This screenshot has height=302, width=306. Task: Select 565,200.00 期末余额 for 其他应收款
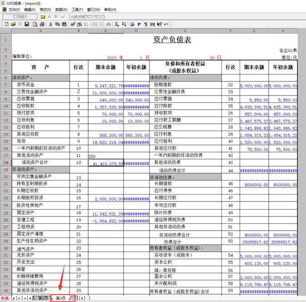[x=106, y=135]
